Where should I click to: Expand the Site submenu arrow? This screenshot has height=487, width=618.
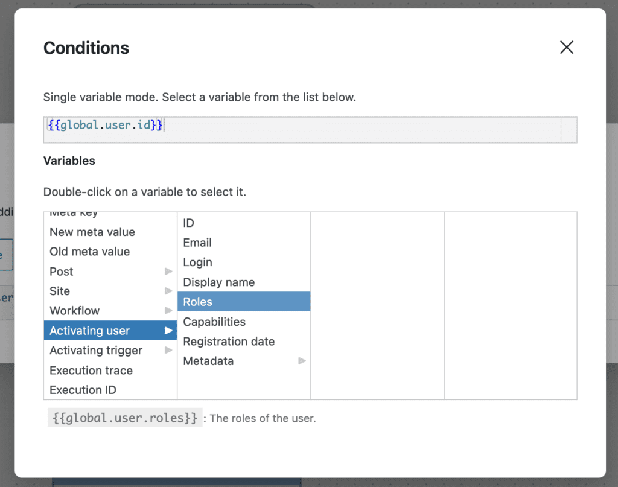click(x=168, y=291)
